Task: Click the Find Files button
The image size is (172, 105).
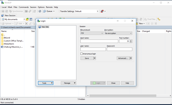Action: [x=150, y=19]
